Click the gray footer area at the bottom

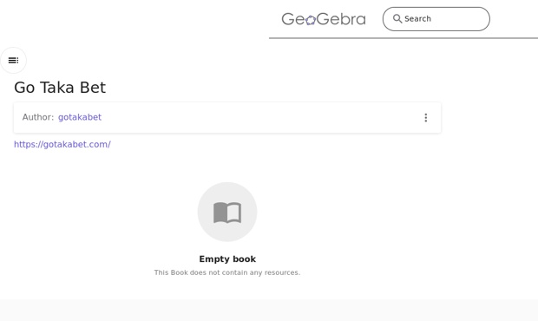pos(269,310)
